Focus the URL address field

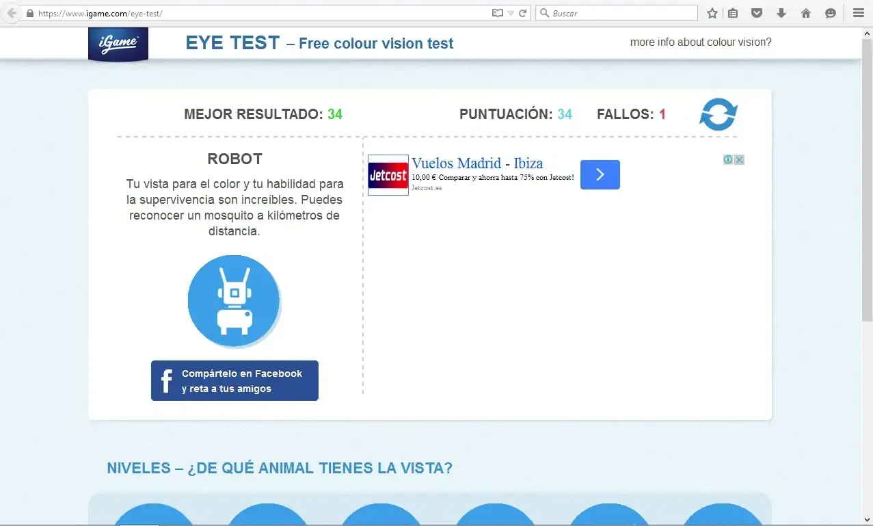263,13
